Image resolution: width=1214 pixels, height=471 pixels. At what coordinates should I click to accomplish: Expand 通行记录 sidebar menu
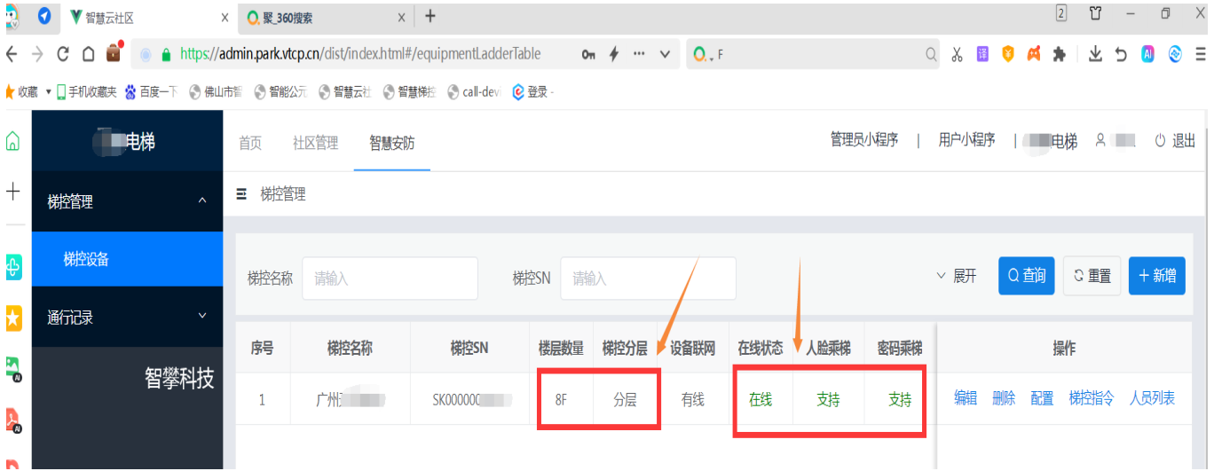point(127,317)
